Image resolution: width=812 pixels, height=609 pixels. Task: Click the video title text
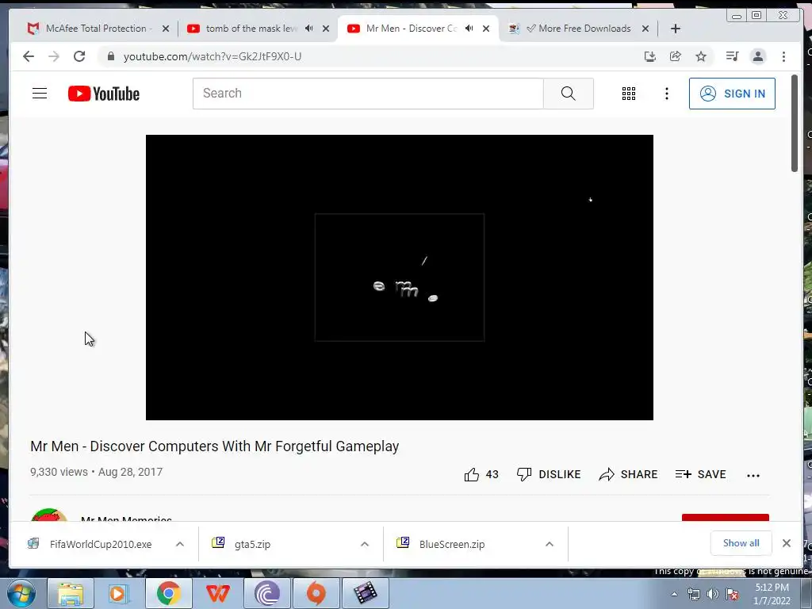[x=214, y=446]
